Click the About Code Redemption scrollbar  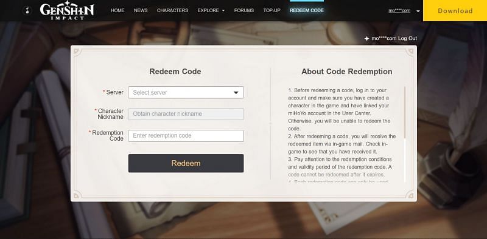pos(405,112)
